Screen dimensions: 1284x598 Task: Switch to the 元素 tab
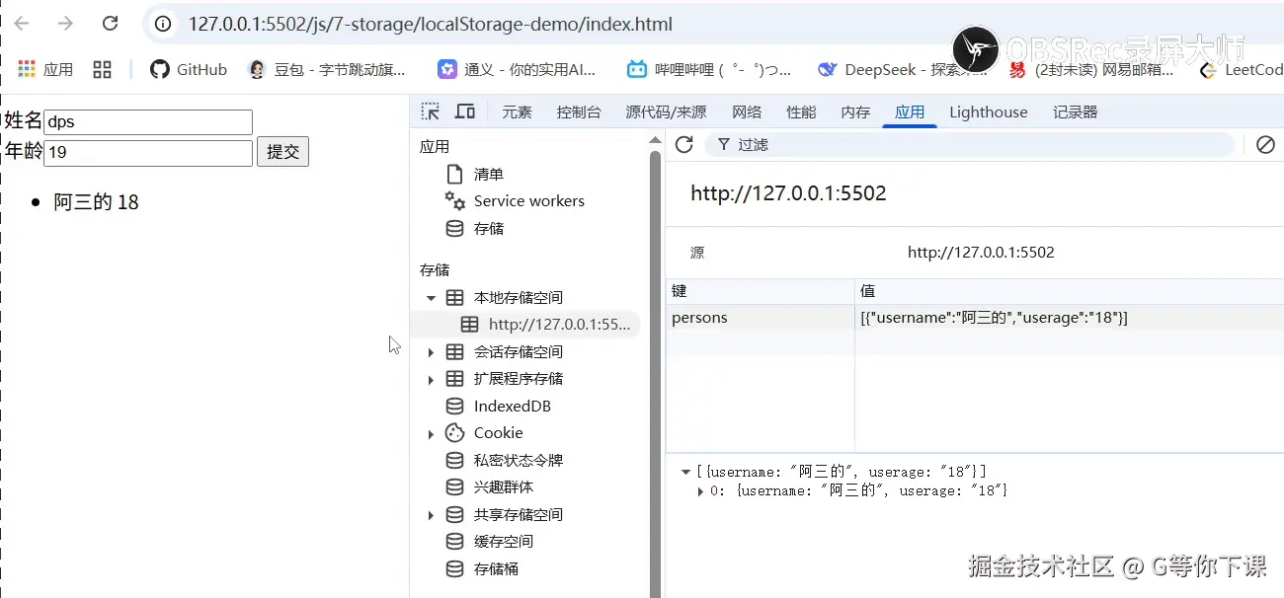517,112
